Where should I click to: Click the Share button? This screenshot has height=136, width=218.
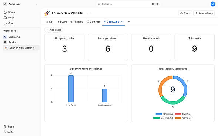[185, 13]
